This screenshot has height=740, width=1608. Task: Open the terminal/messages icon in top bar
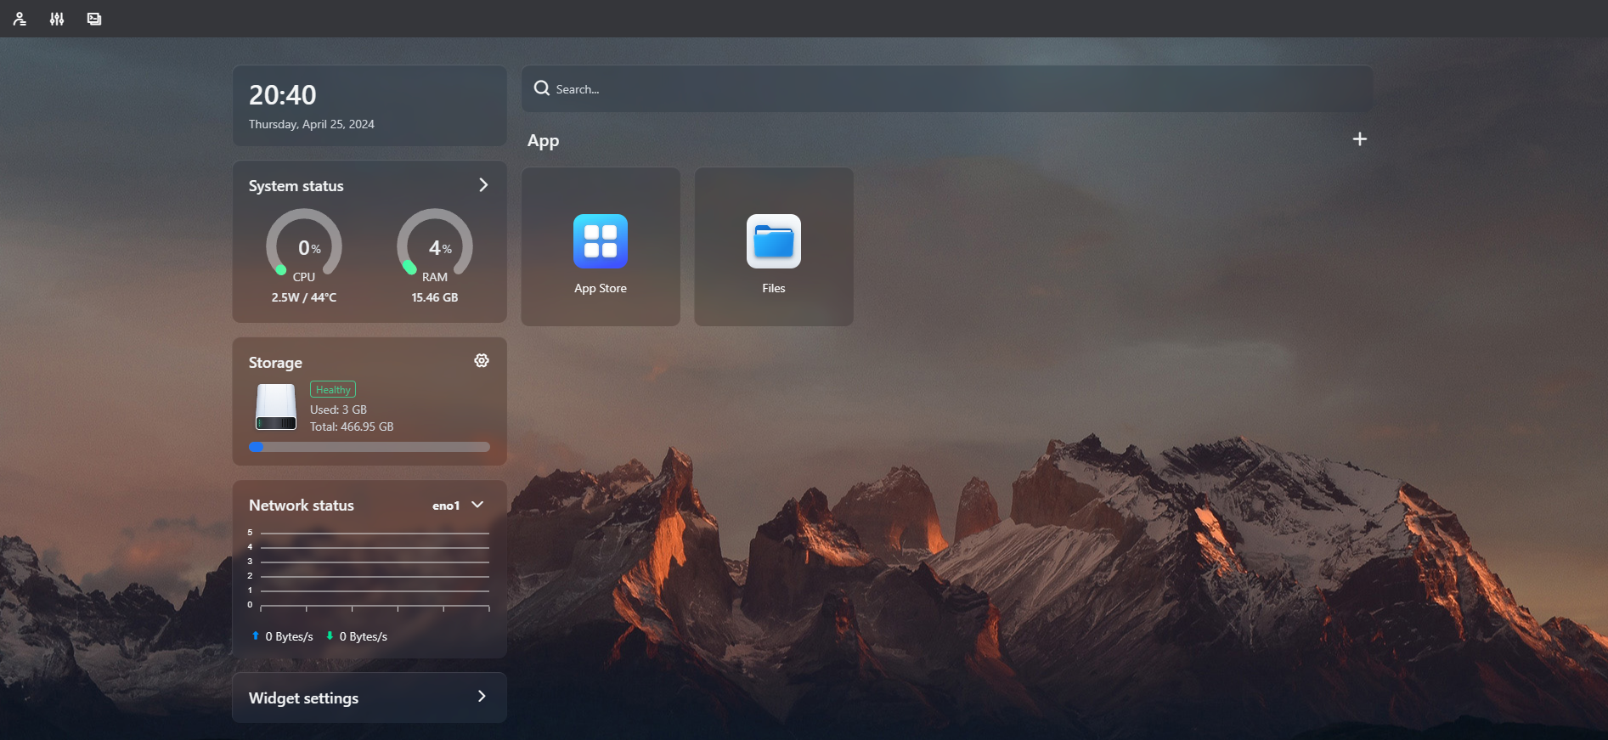point(94,19)
